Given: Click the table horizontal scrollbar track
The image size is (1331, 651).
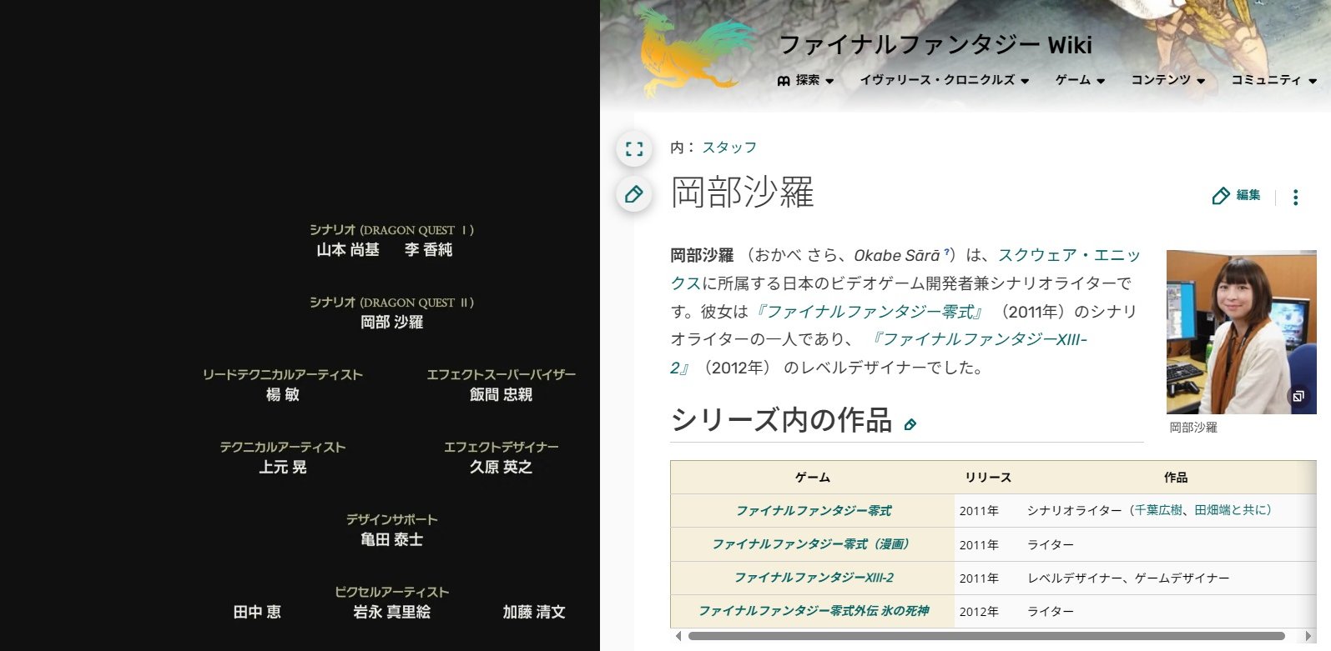Looking at the screenshot, I should (985, 636).
